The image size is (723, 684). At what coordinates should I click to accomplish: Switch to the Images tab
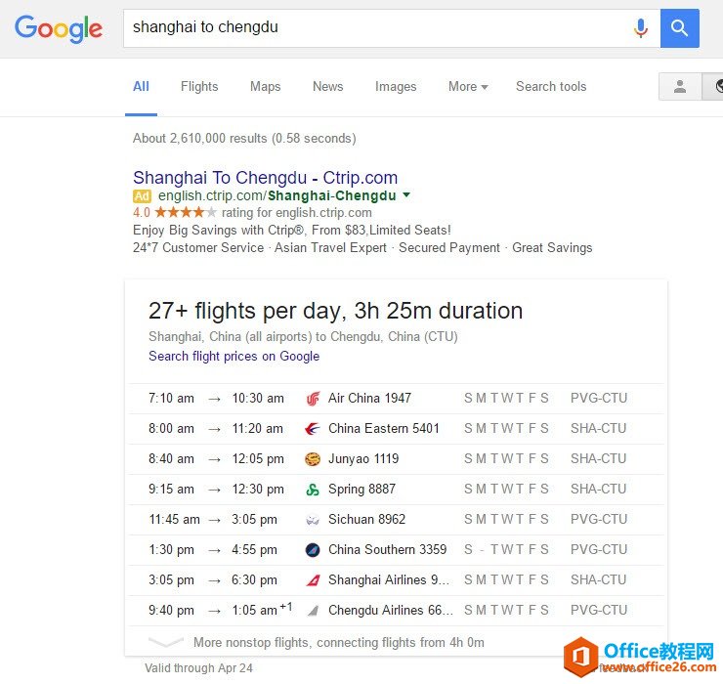[x=396, y=86]
